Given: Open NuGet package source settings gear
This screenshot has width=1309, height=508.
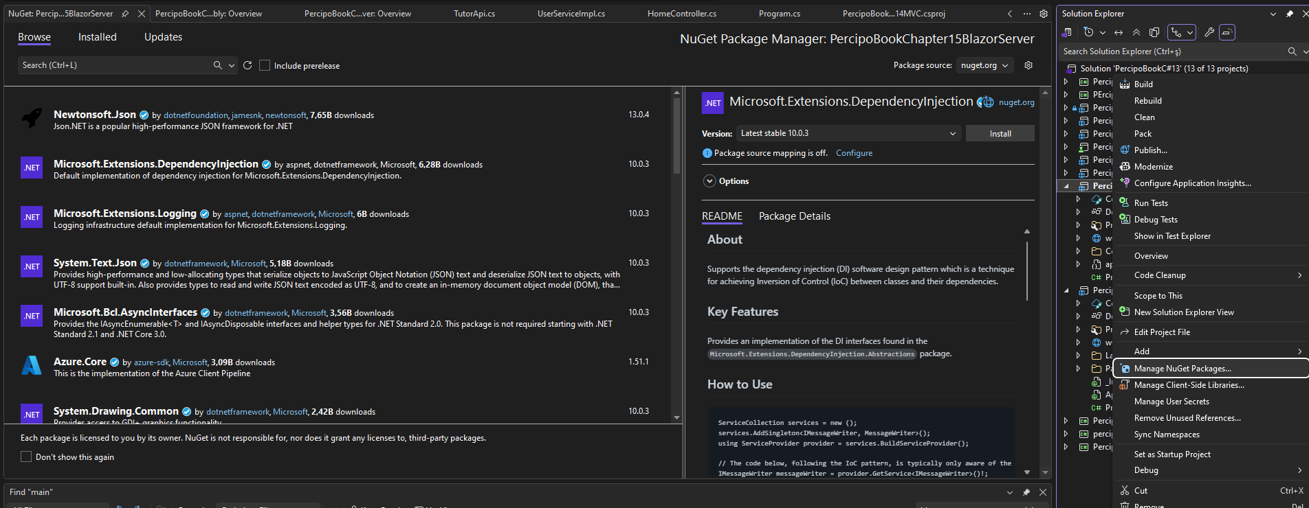Looking at the screenshot, I should coord(1028,65).
